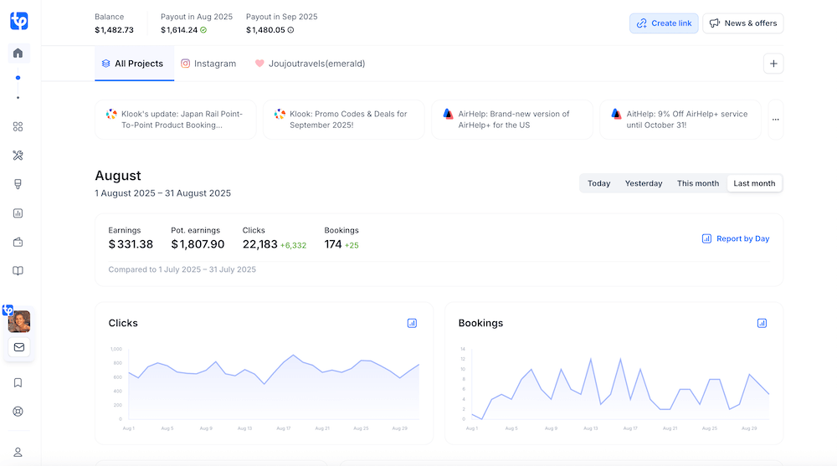
Task: Switch to the All Projects tab
Action: pyautogui.click(x=134, y=64)
